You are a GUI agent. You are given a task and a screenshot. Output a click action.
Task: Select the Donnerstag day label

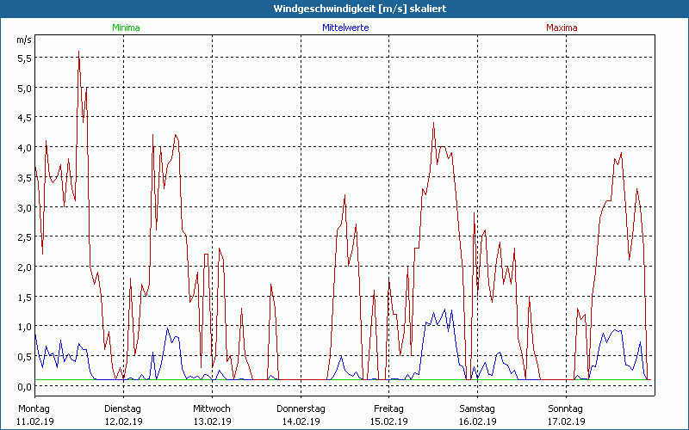tap(301, 408)
